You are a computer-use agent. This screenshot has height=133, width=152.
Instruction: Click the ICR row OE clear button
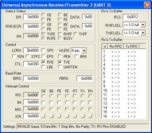43,116
